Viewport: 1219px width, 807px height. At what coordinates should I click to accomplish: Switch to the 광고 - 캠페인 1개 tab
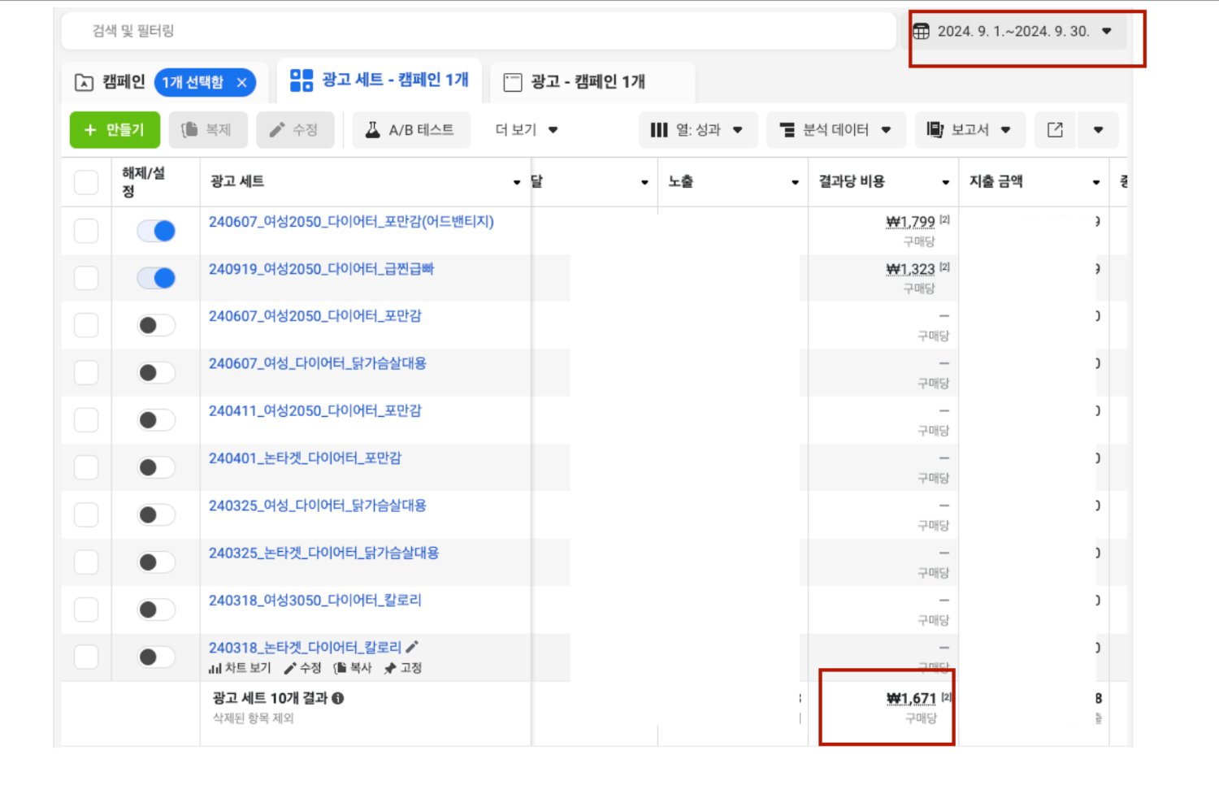(574, 82)
